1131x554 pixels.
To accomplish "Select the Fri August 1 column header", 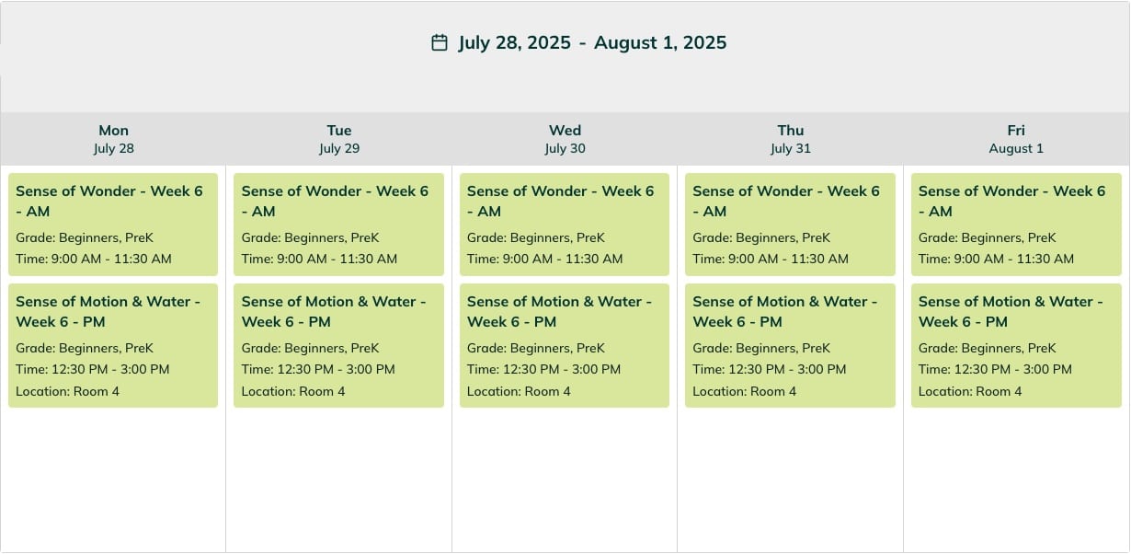I will [x=1016, y=139].
